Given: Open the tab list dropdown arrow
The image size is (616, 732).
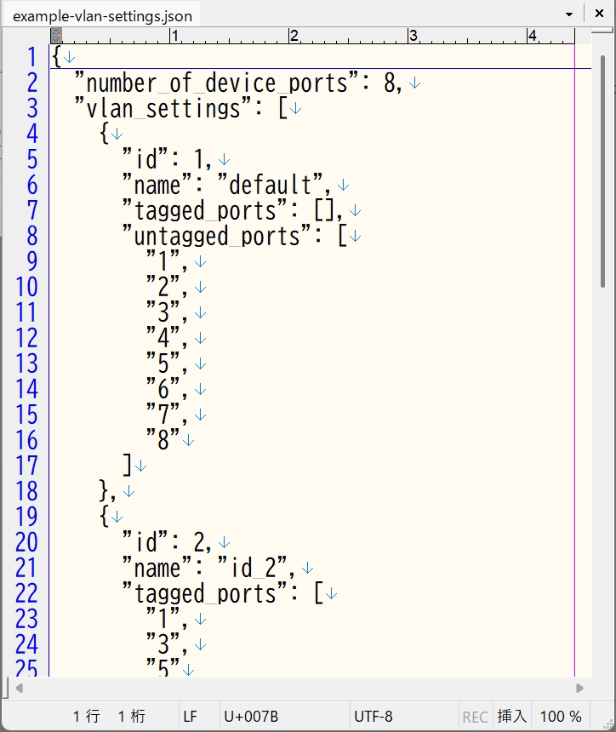Looking at the screenshot, I should coord(569,14).
